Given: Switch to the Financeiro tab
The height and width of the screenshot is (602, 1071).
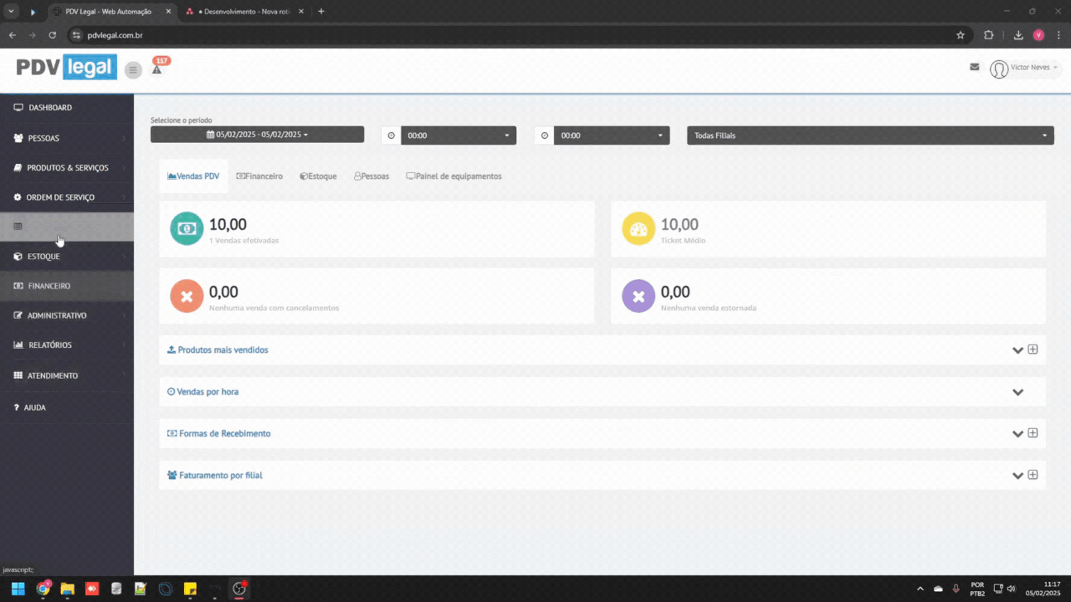Looking at the screenshot, I should tap(259, 176).
